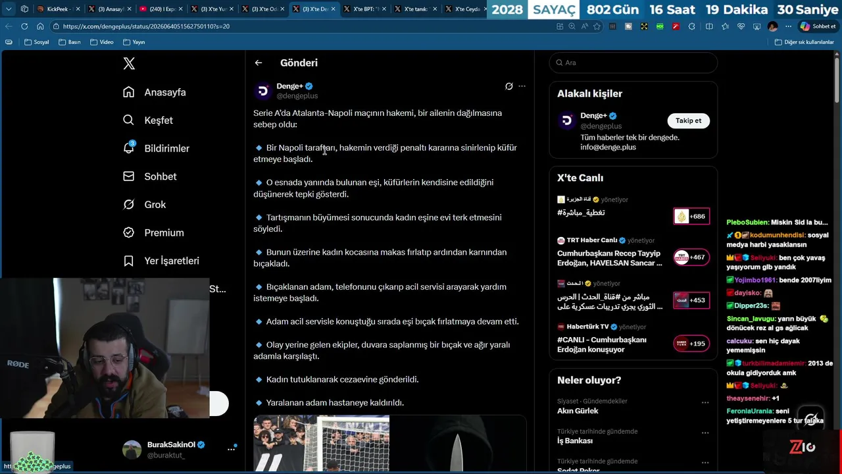
Task: Open Habertürk TV live broadcast
Action: [x=633, y=340]
